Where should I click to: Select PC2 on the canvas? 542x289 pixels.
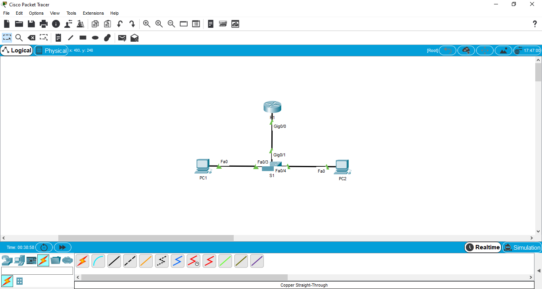point(342,167)
